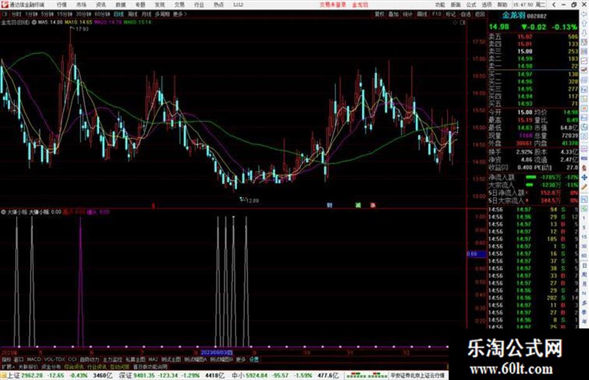Select the 月线 monthly period tab

click(146, 14)
